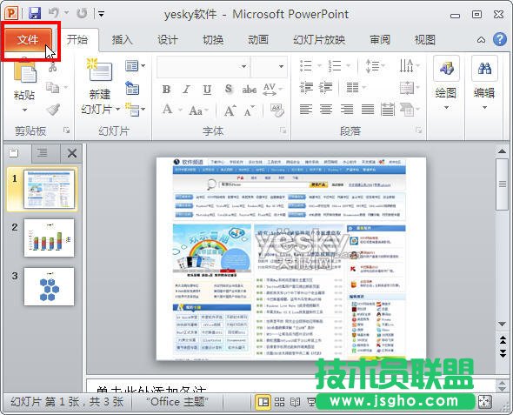Screen dimensions: 513x415
Task: Click the Undo arrow icon
Action: pyautogui.click(x=54, y=13)
